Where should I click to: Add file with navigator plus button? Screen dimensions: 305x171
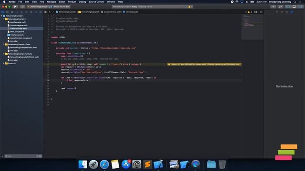click(x=2, y=156)
